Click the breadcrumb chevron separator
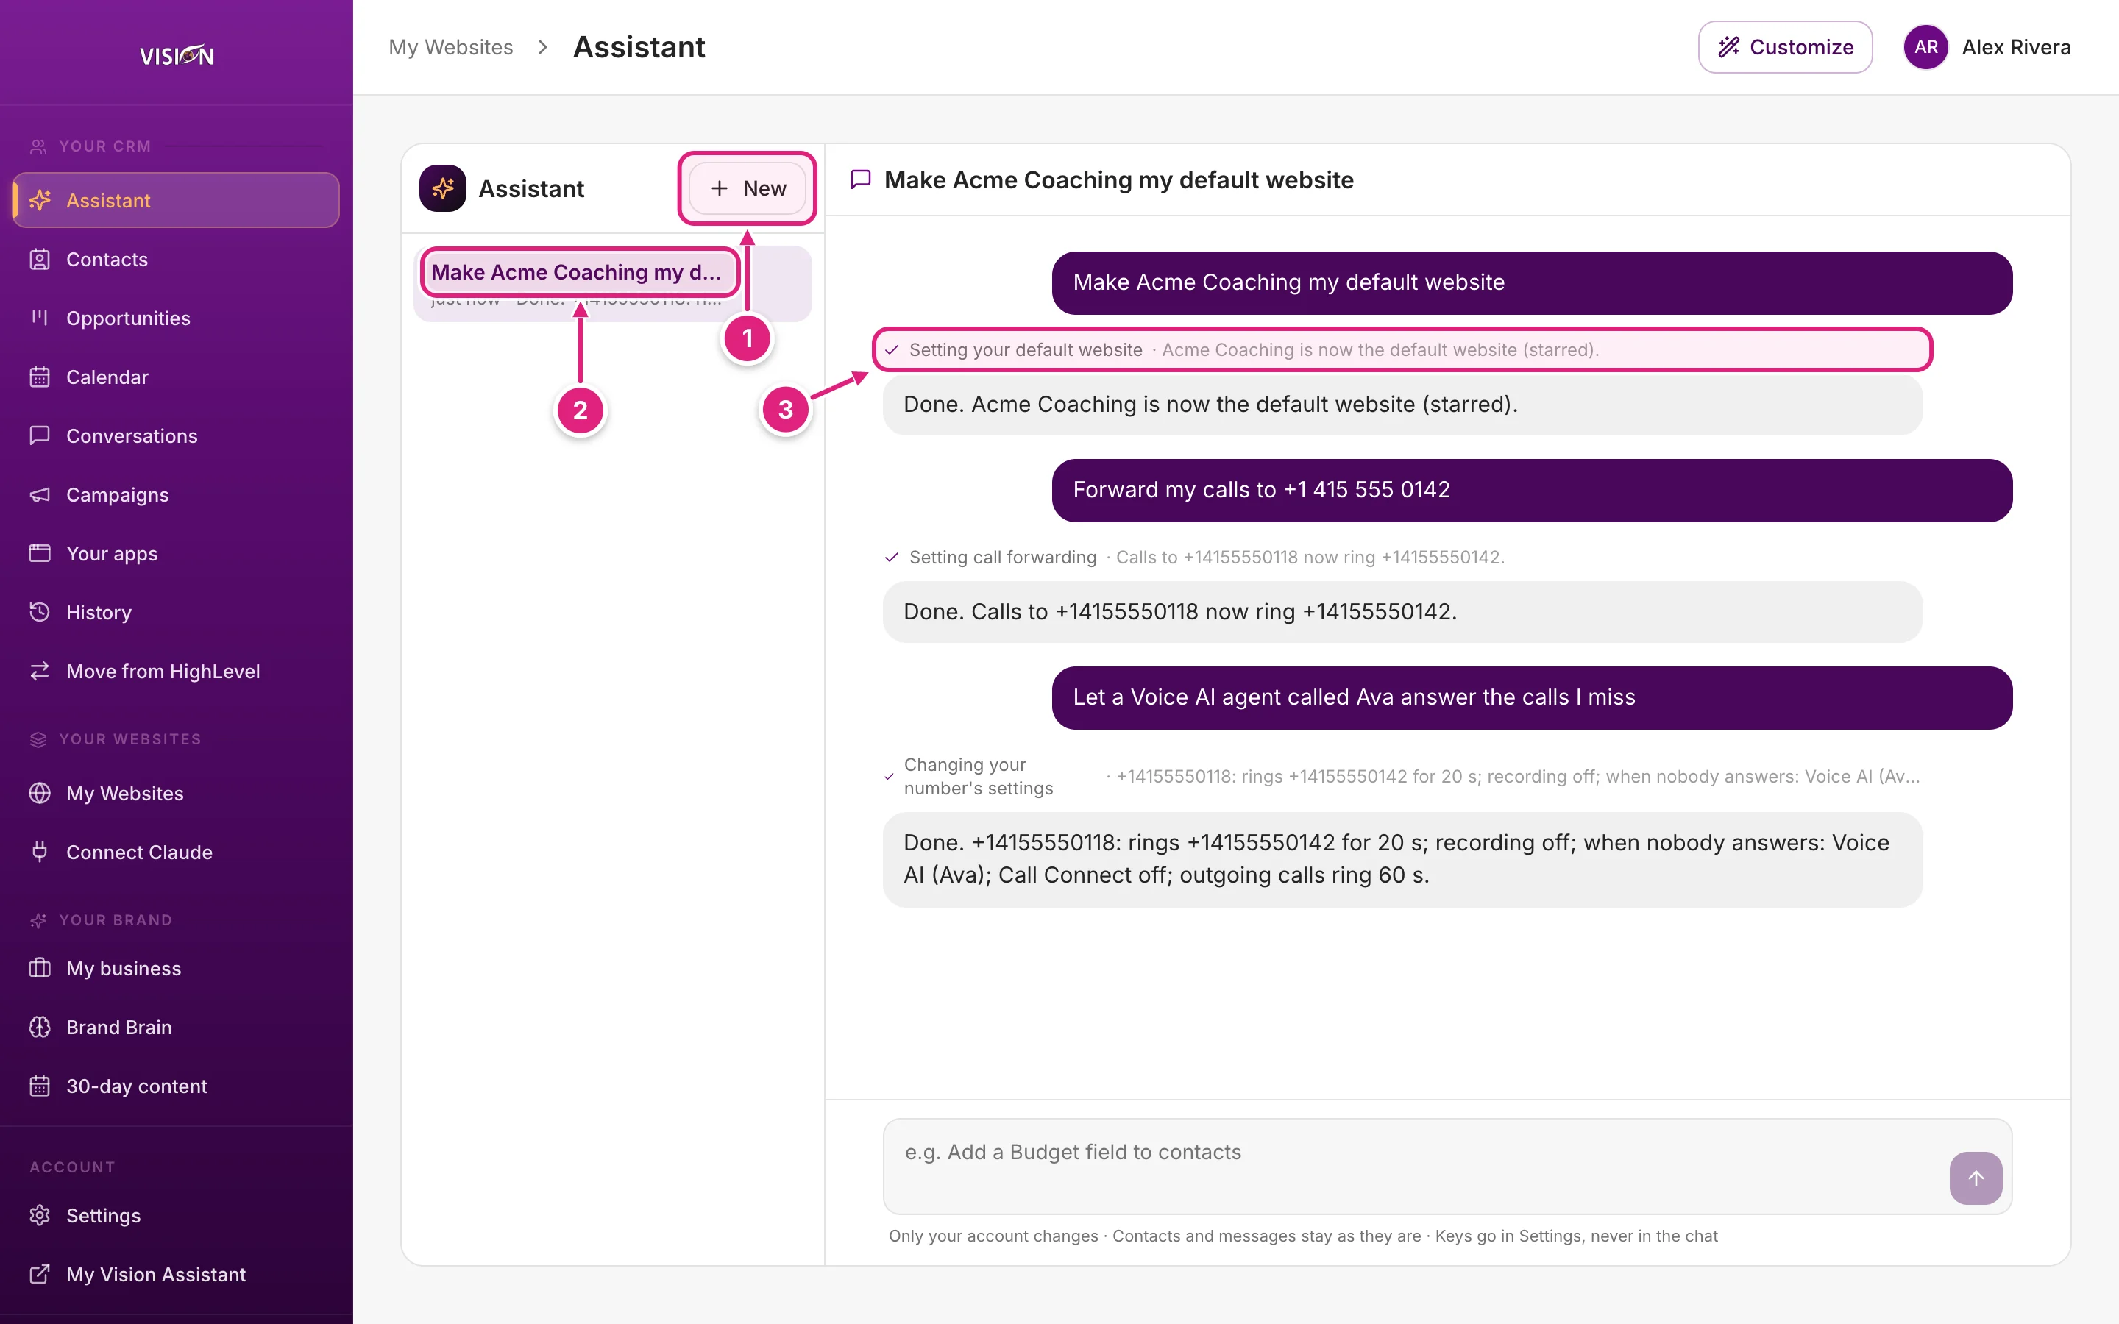This screenshot has height=1324, width=2119. click(543, 47)
